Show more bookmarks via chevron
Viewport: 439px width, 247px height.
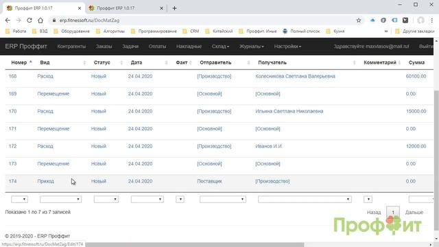point(386,32)
